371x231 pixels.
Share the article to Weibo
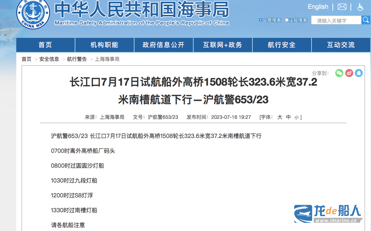[349, 73]
